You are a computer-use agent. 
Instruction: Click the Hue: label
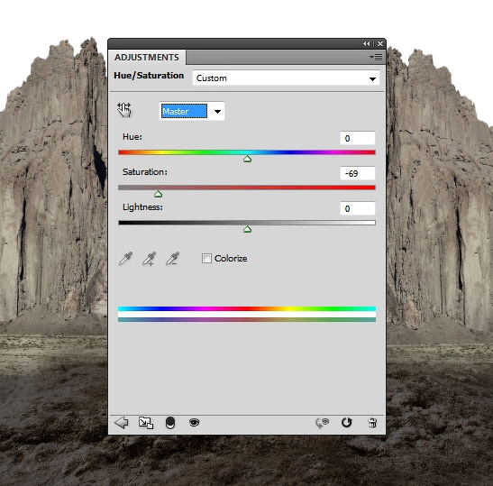[x=132, y=137]
